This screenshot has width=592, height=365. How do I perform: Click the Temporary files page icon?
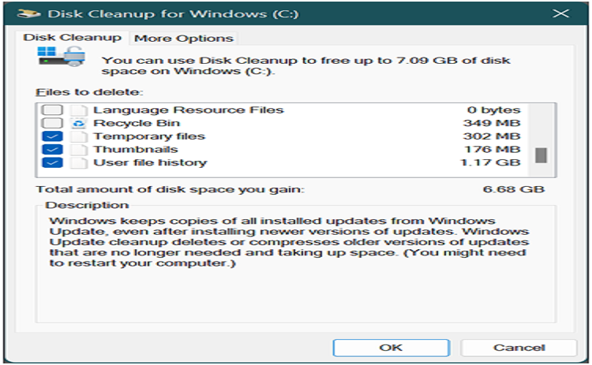pyautogui.click(x=78, y=136)
